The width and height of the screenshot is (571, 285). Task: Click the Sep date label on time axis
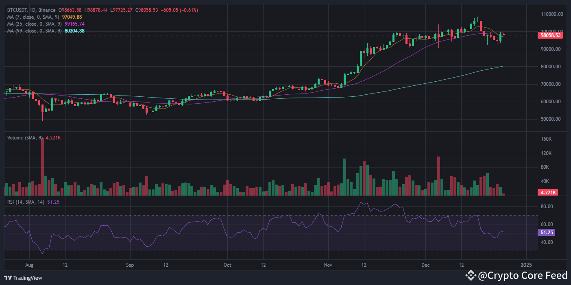point(130,265)
